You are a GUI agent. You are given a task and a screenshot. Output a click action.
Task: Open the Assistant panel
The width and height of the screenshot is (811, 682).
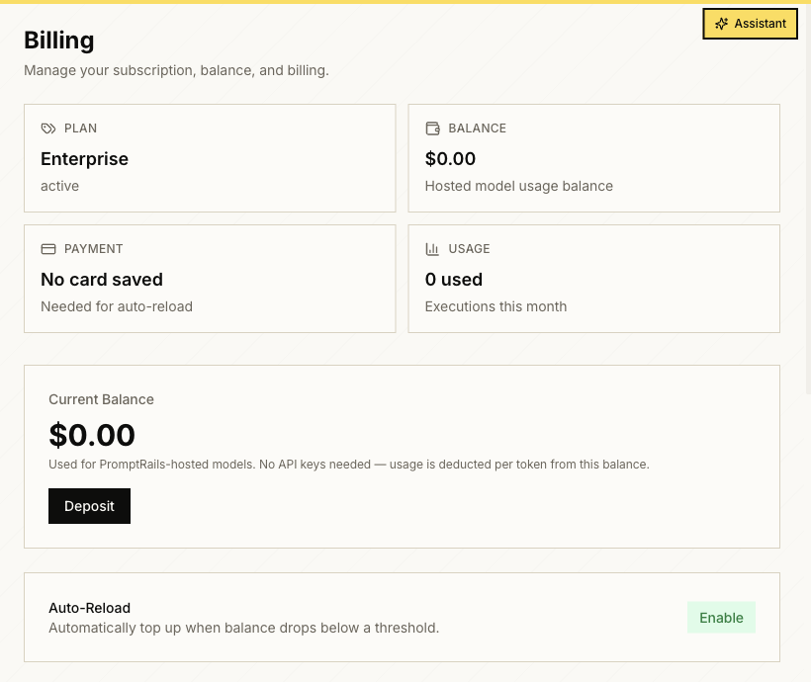(750, 24)
